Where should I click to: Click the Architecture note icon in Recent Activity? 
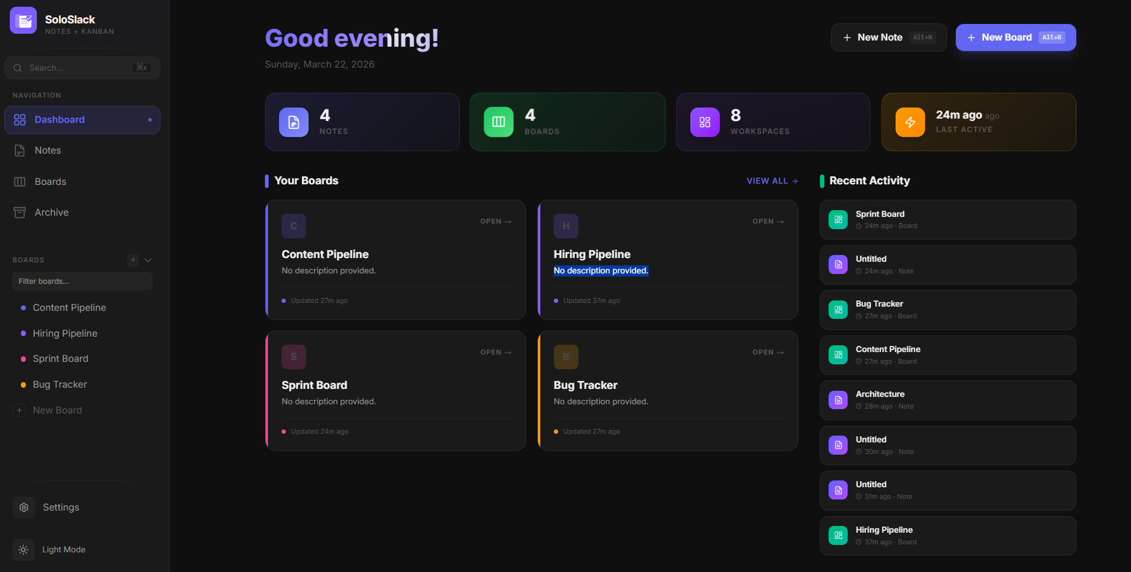tap(838, 400)
